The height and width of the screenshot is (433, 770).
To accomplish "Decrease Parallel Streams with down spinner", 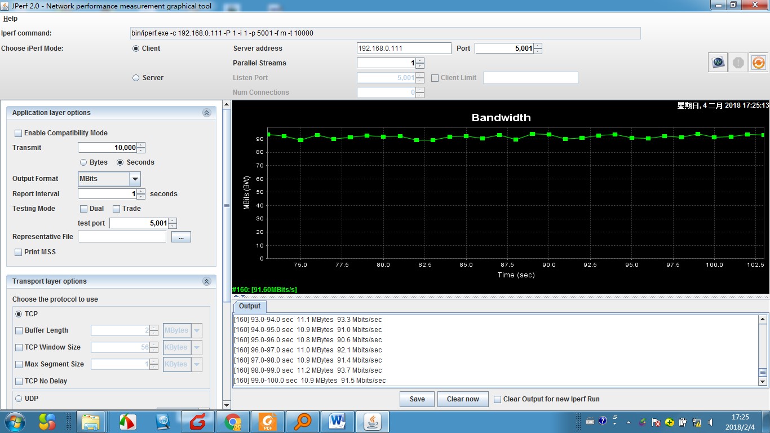I will pyautogui.click(x=420, y=66).
